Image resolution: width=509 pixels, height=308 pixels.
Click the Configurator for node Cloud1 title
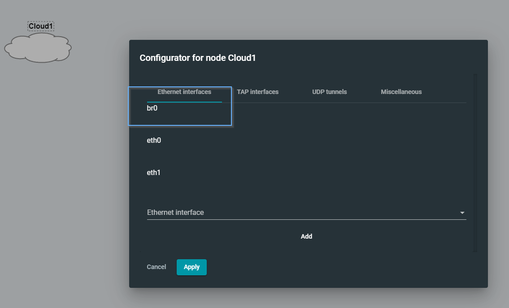click(198, 58)
